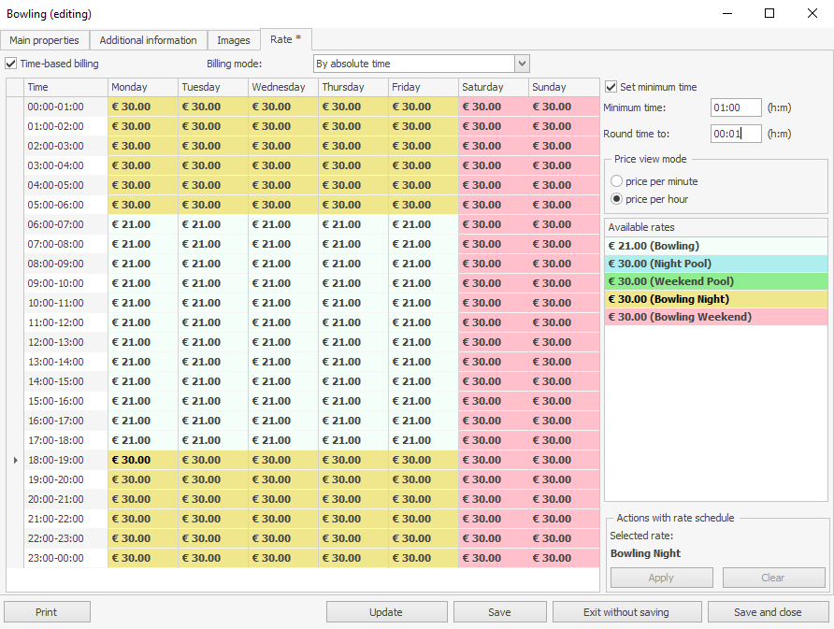Choose the Bowling Weekend pink rate

tap(715, 317)
